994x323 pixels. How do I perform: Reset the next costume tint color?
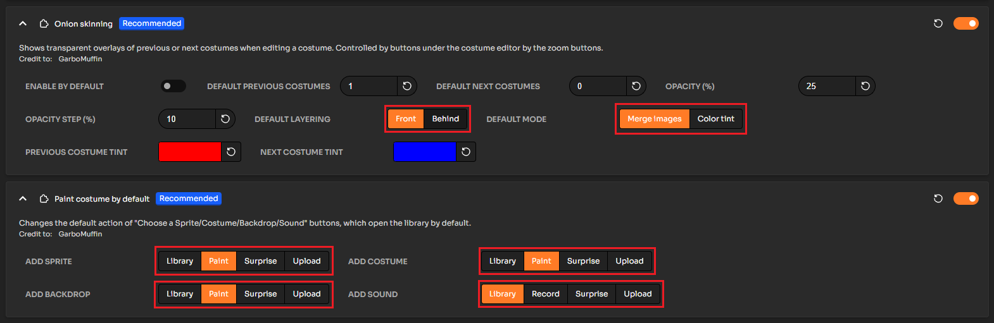pyautogui.click(x=466, y=152)
